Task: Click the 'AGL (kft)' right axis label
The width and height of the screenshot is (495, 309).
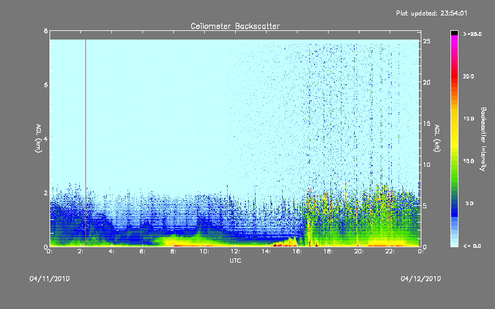Action: pyautogui.click(x=437, y=138)
